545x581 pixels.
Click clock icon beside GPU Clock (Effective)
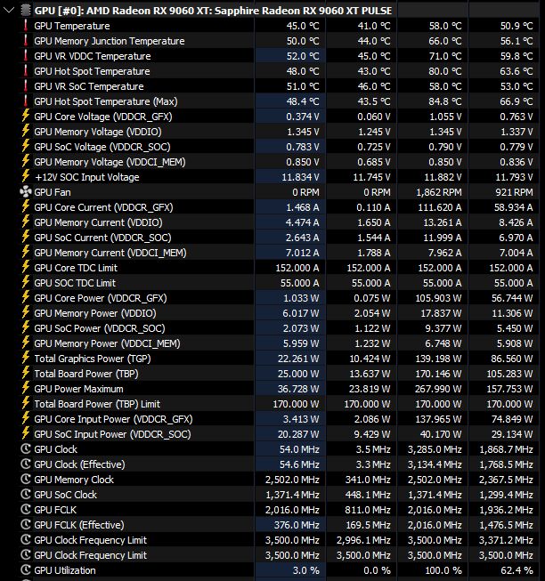pos(25,464)
